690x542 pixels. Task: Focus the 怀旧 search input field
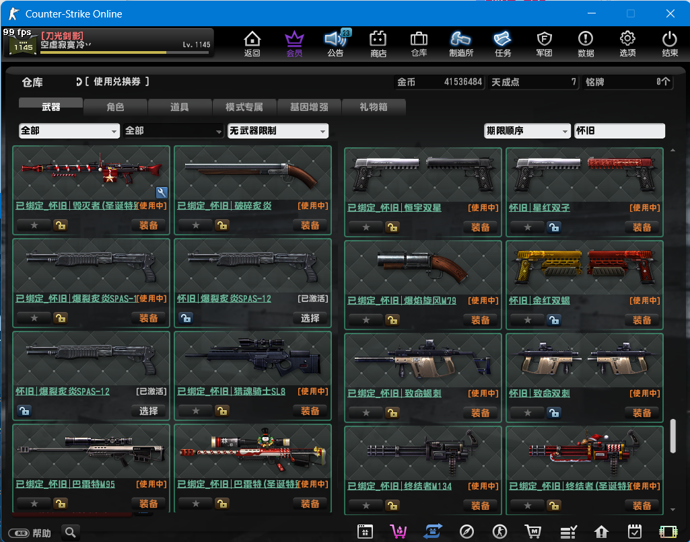619,130
